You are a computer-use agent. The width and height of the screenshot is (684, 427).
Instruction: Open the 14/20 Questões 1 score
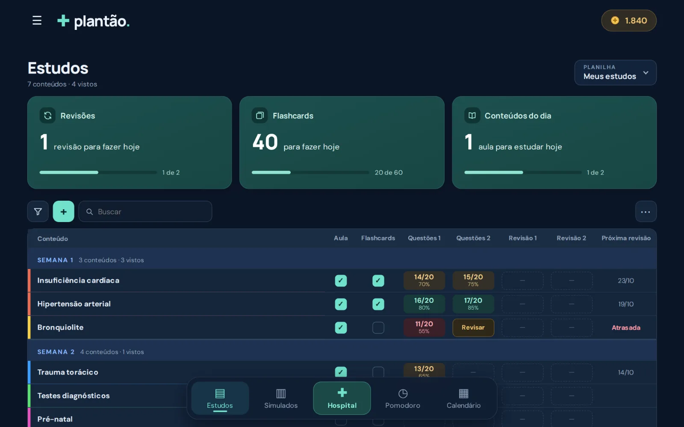coord(424,281)
